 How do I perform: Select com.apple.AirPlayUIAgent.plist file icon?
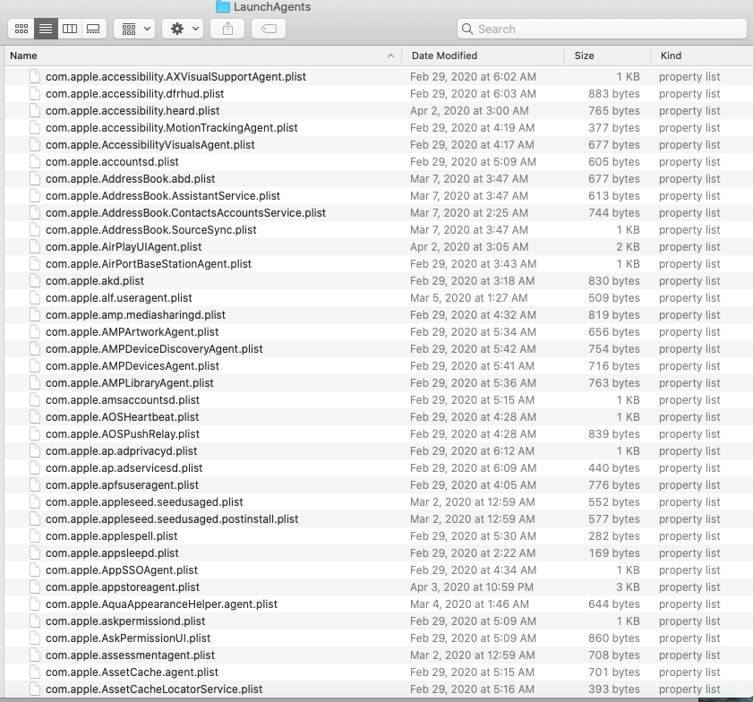click(35, 247)
